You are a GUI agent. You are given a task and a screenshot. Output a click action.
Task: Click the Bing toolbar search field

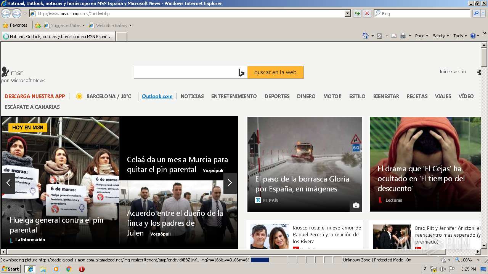(x=422, y=13)
